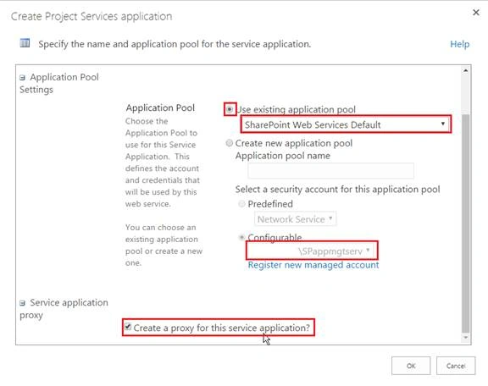The width and height of the screenshot is (488, 386).
Task: Close the Create Project Services dialog
Action: pos(476,13)
